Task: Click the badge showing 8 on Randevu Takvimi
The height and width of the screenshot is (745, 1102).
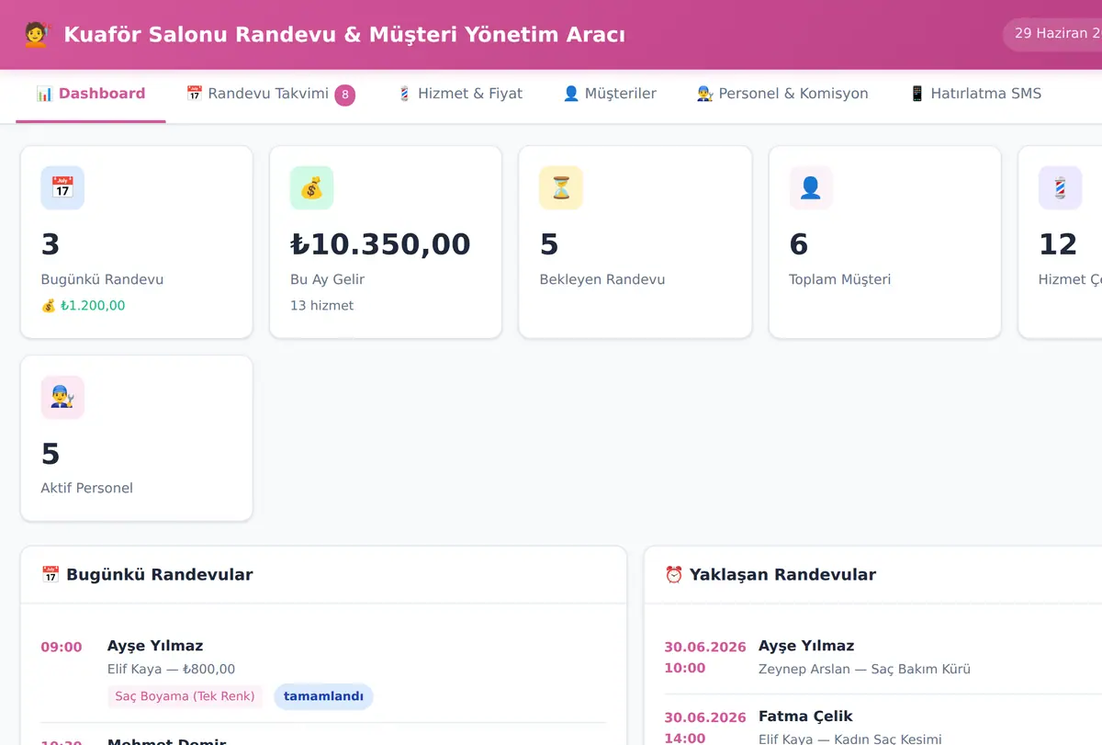Action: click(344, 95)
